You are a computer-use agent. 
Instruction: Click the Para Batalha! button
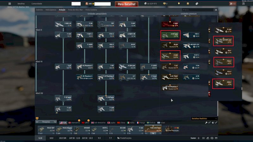tap(126, 4)
